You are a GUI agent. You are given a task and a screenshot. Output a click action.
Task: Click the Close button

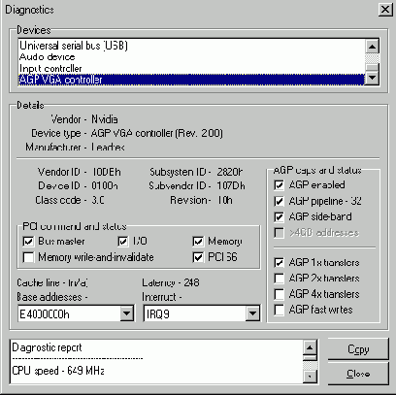pos(358,374)
